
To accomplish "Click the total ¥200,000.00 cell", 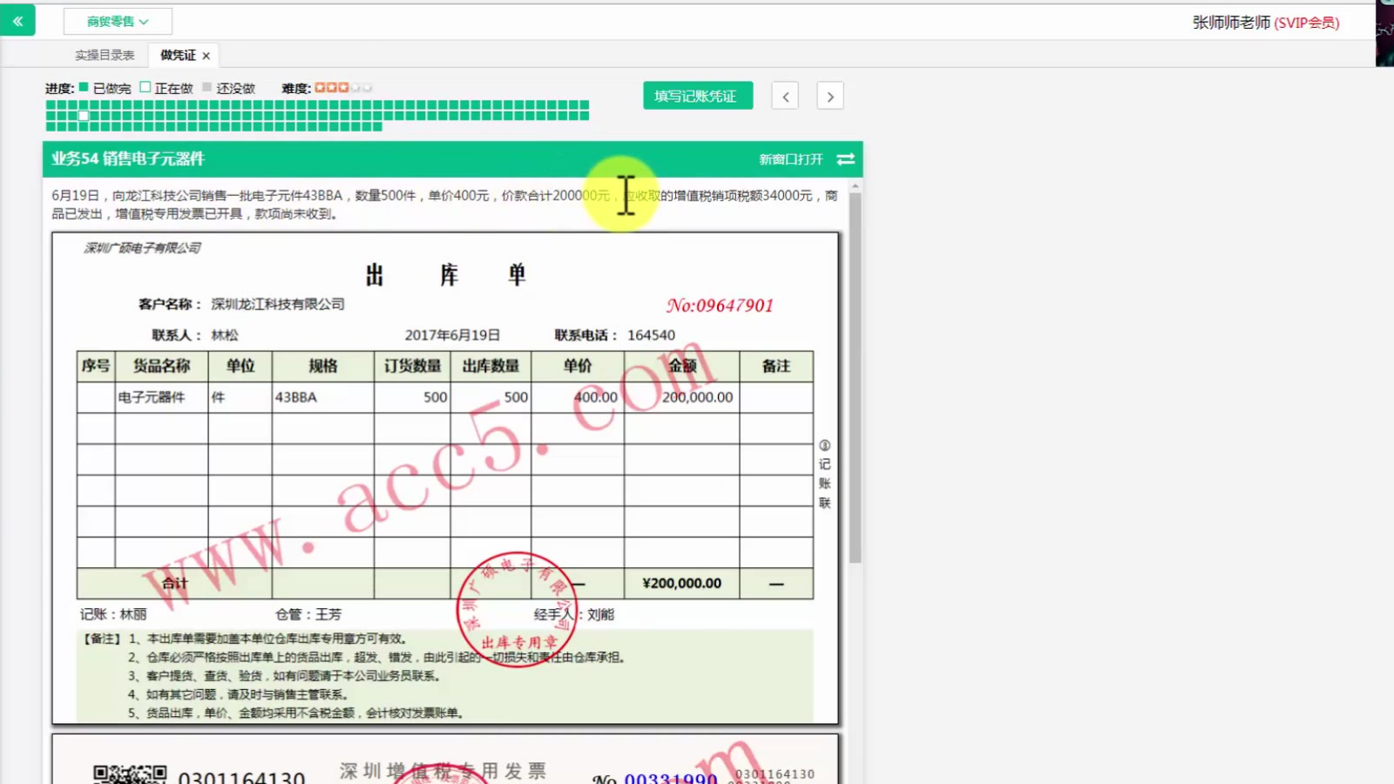I will pos(682,584).
